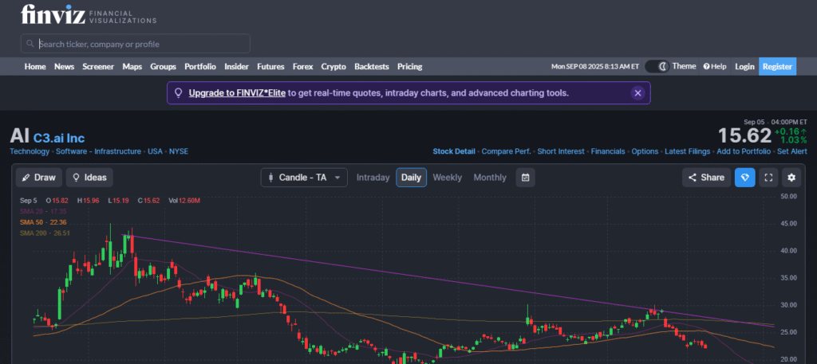Focus the ticker search field
Image resolution: width=817 pixels, height=364 pixels.
pos(136,44)
